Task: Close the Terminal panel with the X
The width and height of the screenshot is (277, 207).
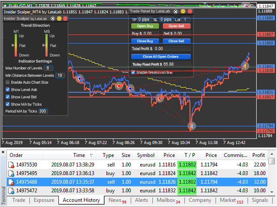Action: coord(3,152)
